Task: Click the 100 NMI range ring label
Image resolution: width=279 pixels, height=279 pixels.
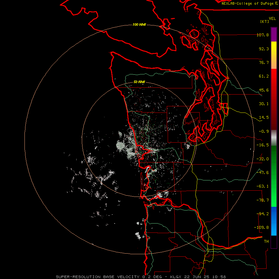Action: click(x=139, y=24)
